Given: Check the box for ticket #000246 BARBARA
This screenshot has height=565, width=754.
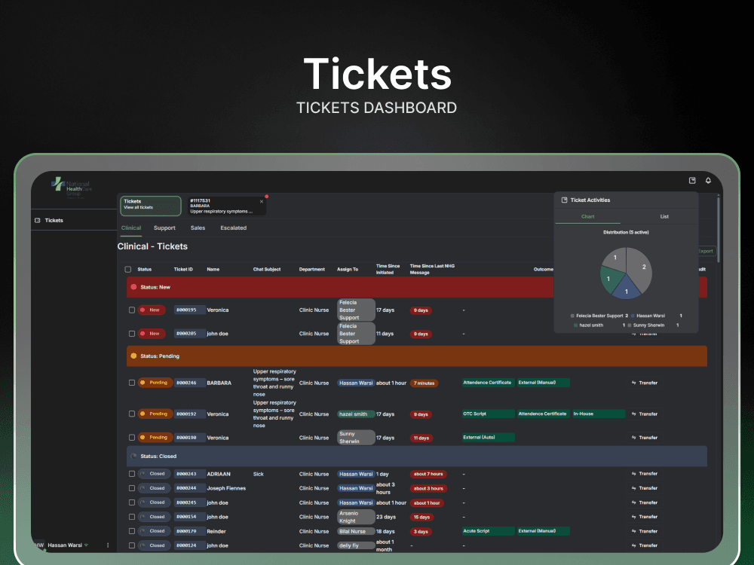Looking at the screenshot, I should [x=132, y=383].
